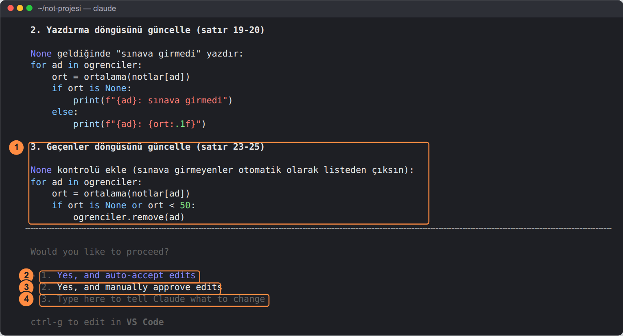Select "Yes, and auto-accept edits" option
The height and width of the screenshot is (336, 623).
click(x=118, y=276)
